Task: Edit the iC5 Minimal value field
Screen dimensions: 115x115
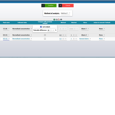Action: click(61, 39)
